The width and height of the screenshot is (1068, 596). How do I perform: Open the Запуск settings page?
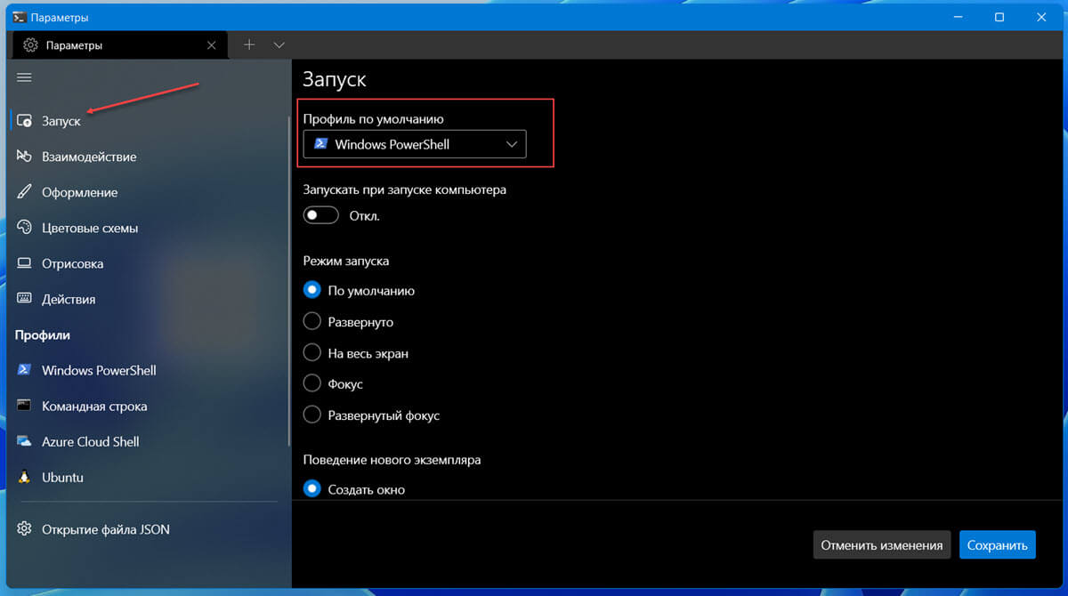click(150, 121)
